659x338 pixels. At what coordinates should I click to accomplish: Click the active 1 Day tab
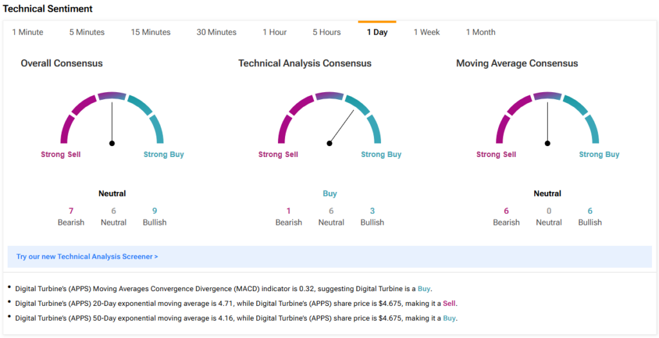[377, 32]
